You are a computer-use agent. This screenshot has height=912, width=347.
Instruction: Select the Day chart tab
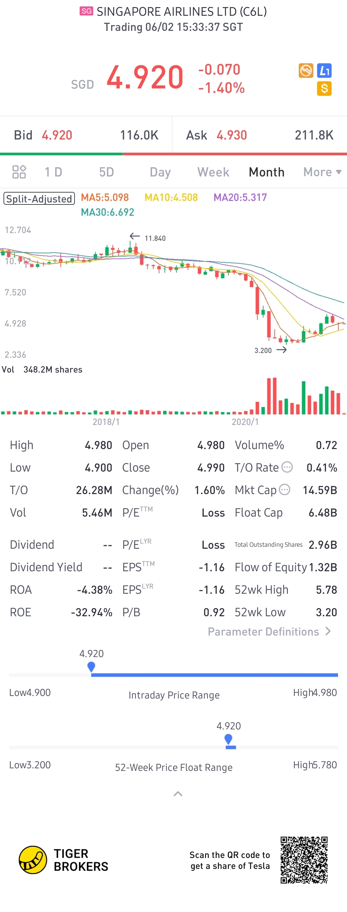(160, 172)
